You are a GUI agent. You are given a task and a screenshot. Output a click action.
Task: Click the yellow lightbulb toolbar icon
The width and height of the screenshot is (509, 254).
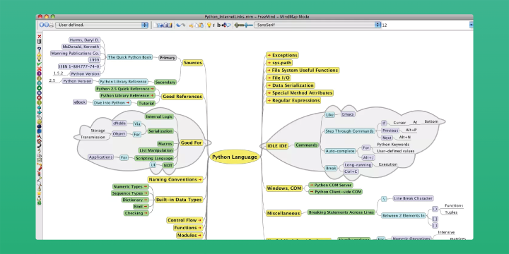pos(209,25)
